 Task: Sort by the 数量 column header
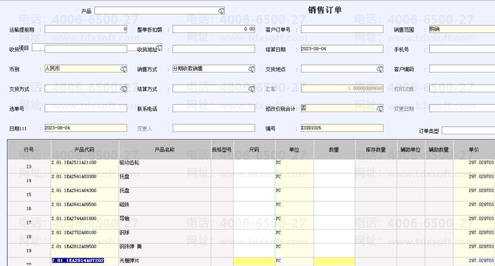(334, 149)
